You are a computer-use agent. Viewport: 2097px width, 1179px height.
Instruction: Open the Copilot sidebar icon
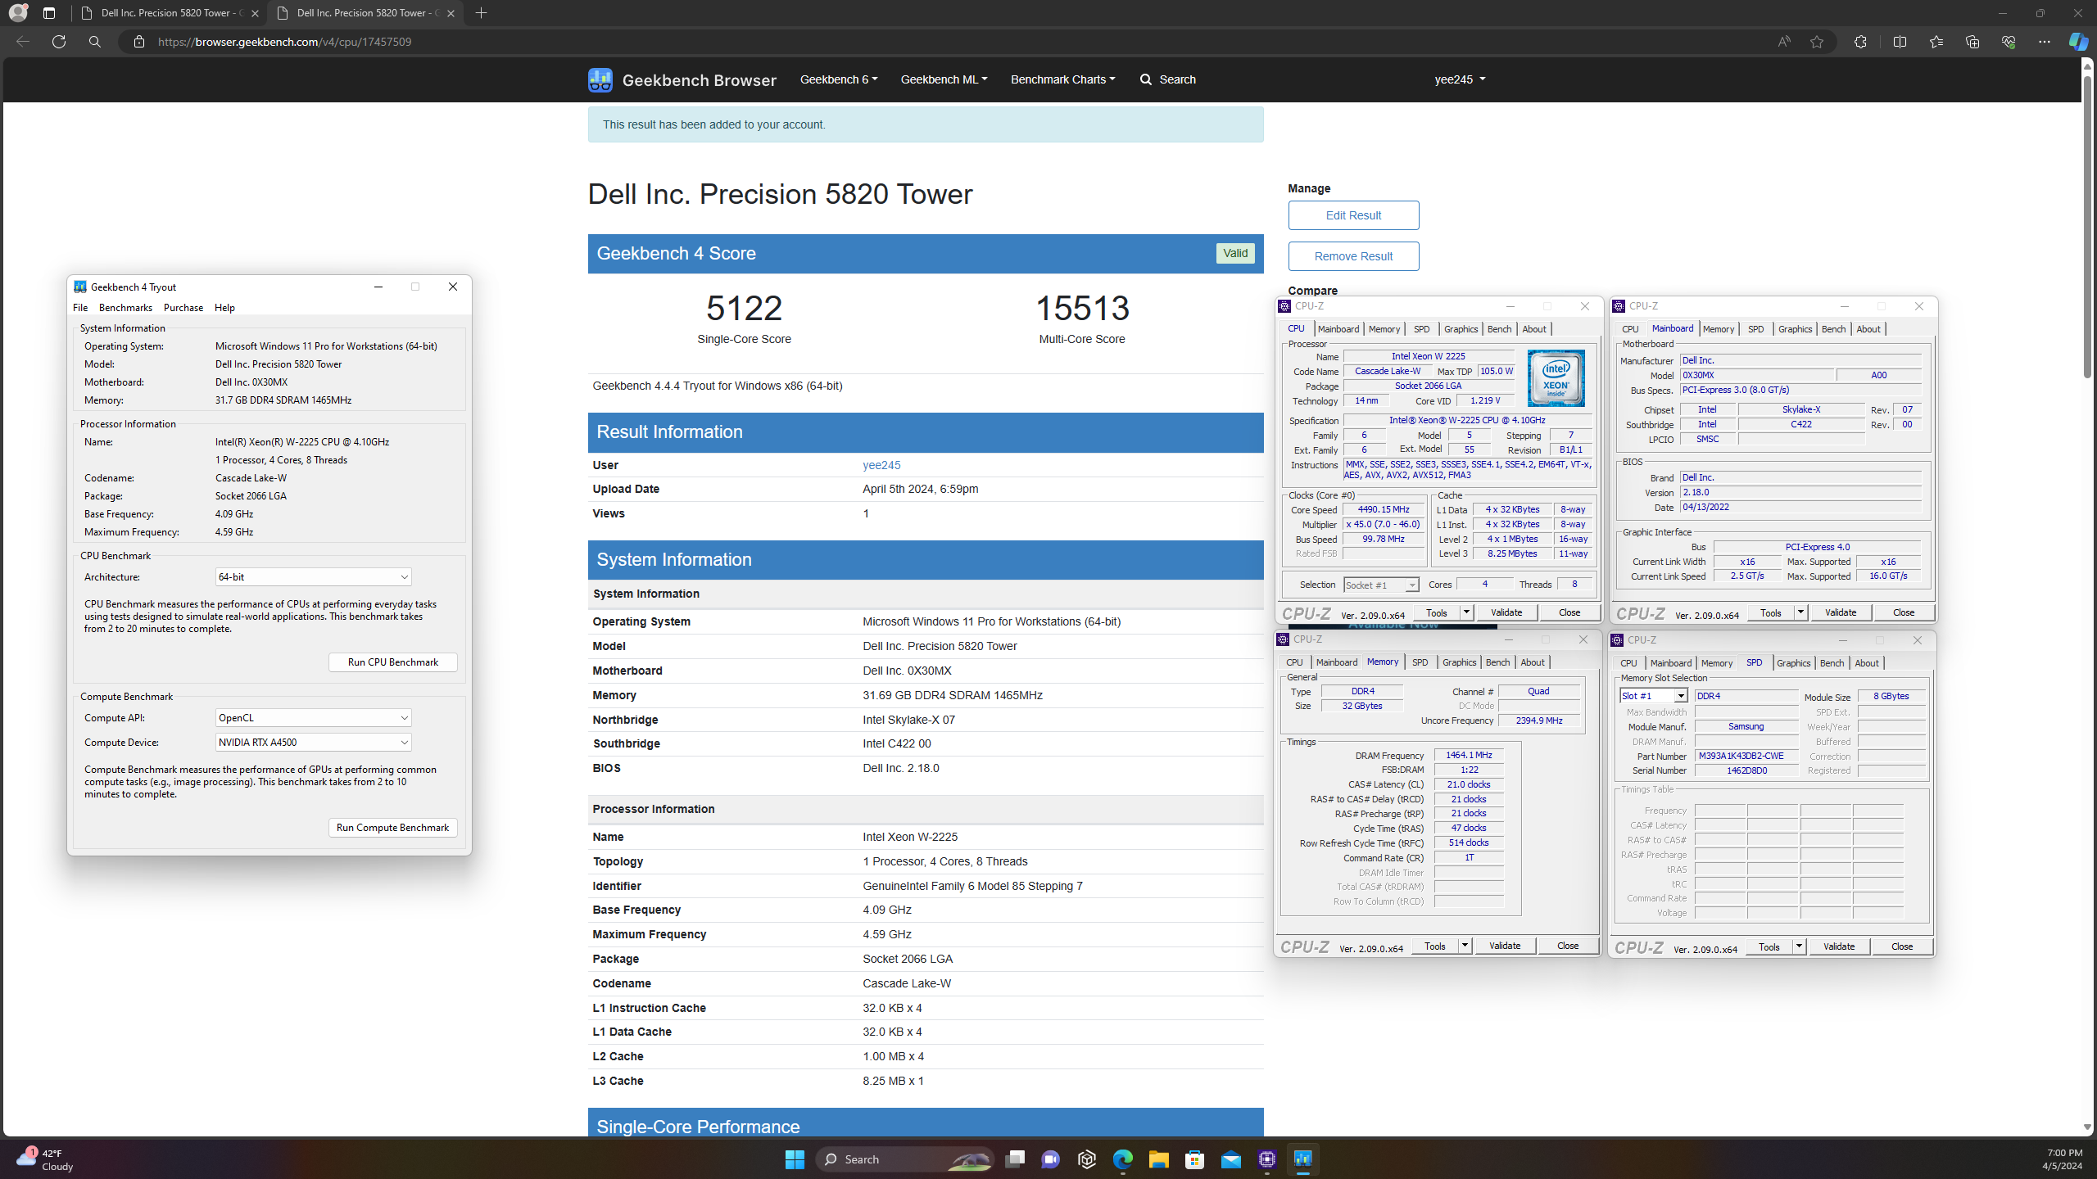(2078, 42)
